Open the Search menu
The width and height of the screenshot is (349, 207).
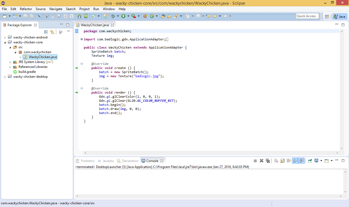(71, 9)
